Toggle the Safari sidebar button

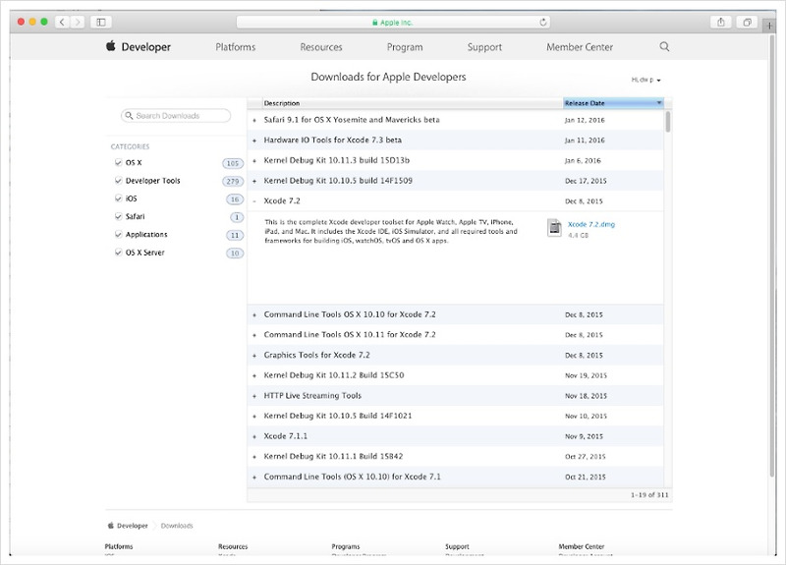click(101, 22)
